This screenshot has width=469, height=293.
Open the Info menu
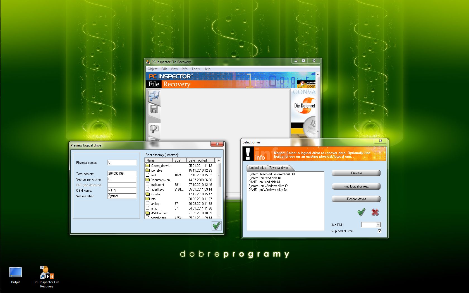pyautogui.click(x=185, y=69)
